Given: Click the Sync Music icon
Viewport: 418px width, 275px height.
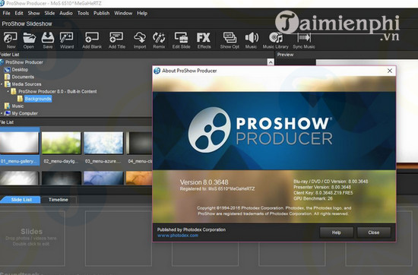Looking at the screenshot, I should (304, 40).
